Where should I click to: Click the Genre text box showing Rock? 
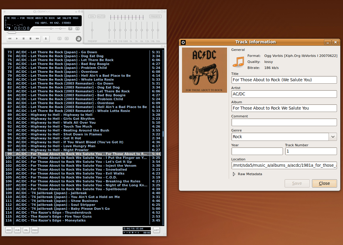[x=280, y=137]
